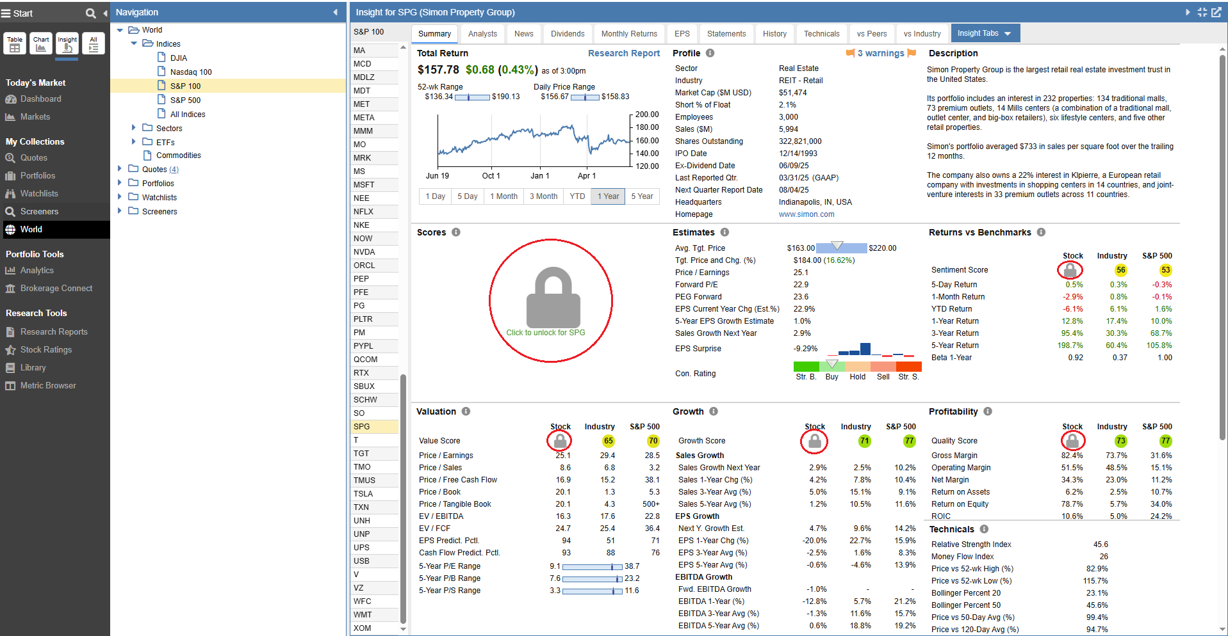
Task: Collapse the Navigation panel with the arrow
Action: point(335,12)
